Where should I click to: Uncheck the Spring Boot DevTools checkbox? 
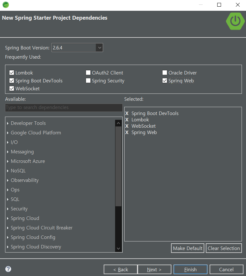coord(12,80)
